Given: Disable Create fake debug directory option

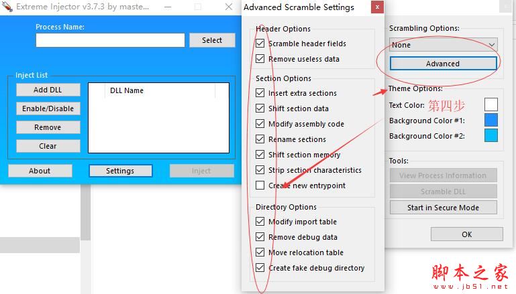Looking at the screenshot, I should [260, 268].
